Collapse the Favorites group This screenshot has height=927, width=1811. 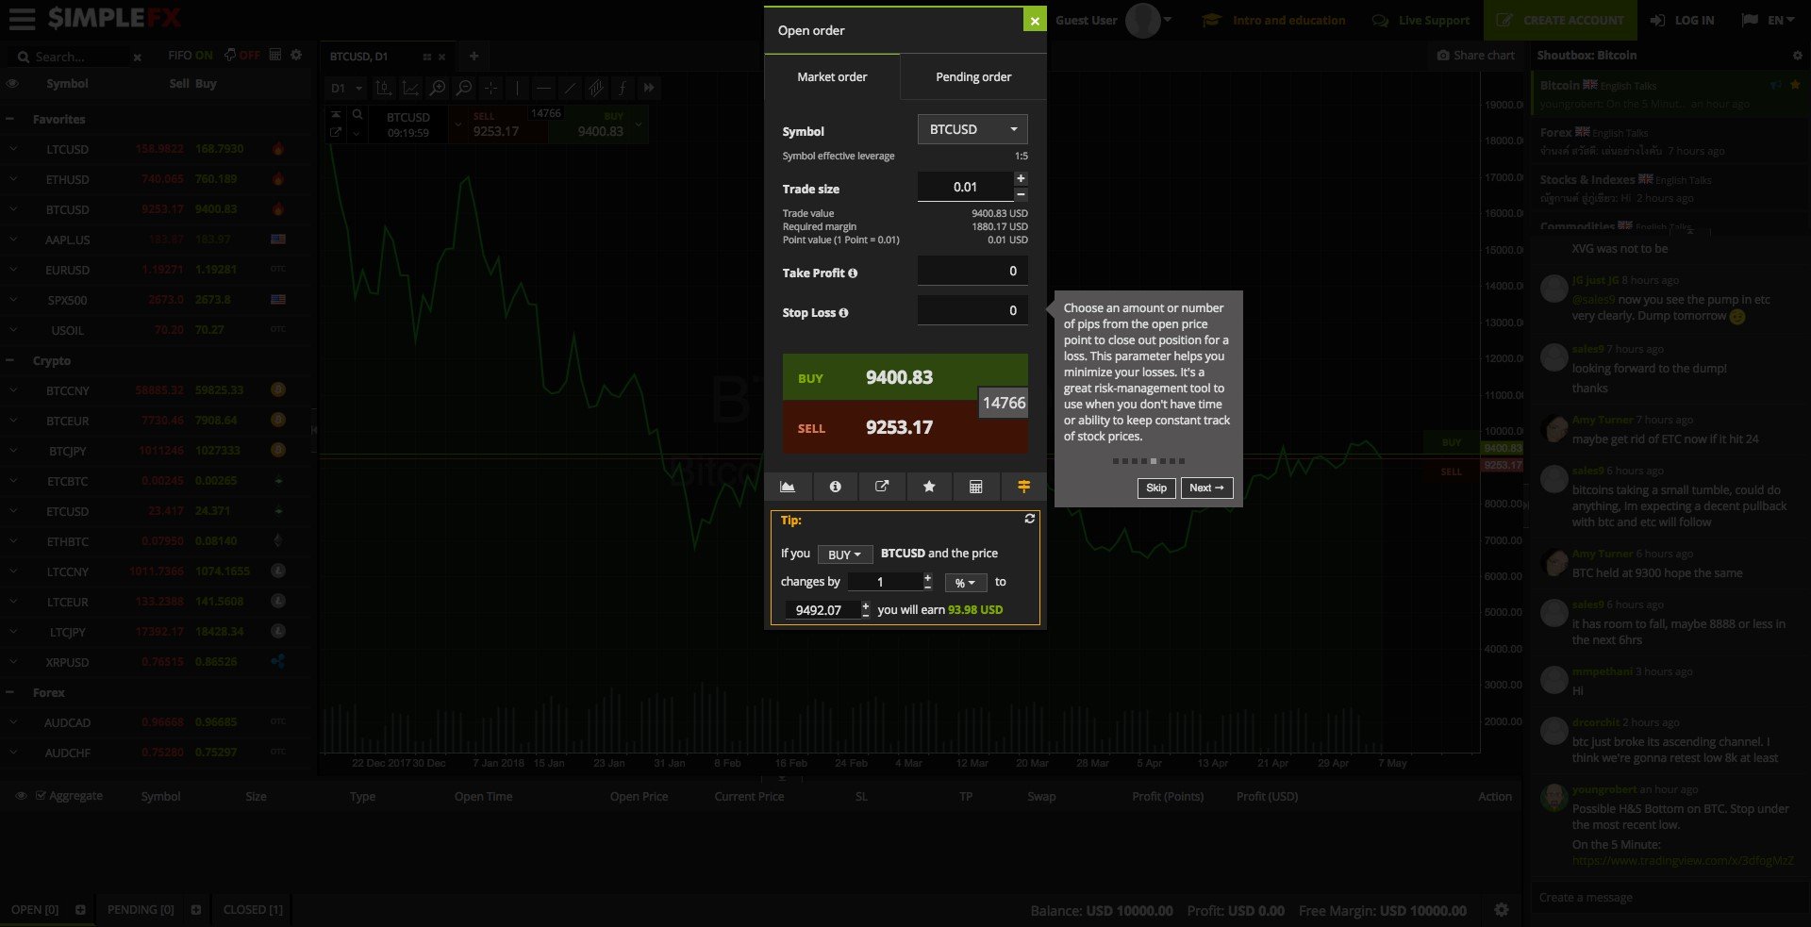(x=9, y=120)
